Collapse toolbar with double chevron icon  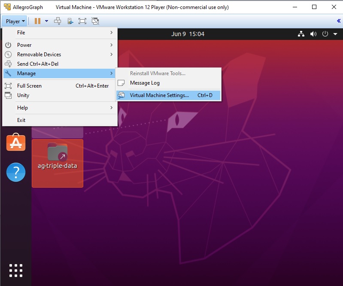[x=339, y=21]
